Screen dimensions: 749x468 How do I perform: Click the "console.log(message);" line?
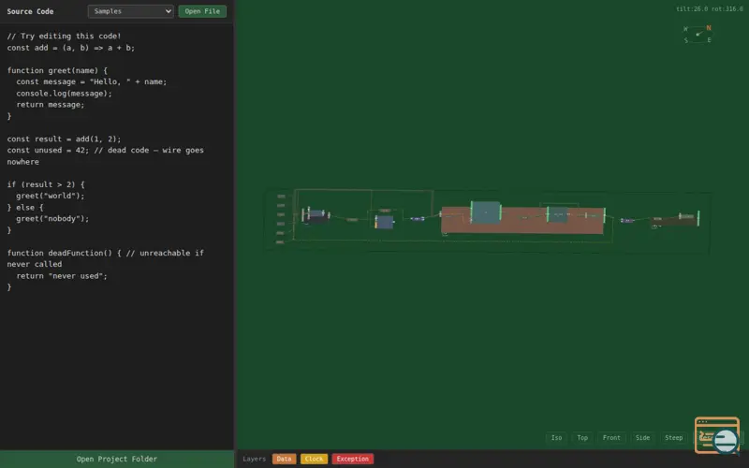(64, 93)
